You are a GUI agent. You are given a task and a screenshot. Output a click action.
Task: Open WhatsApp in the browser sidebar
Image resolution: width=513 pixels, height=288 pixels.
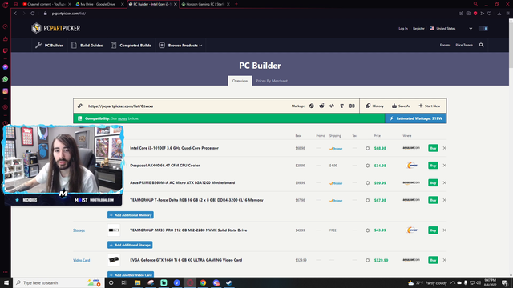pyautogui.click(x=6, y=79)
